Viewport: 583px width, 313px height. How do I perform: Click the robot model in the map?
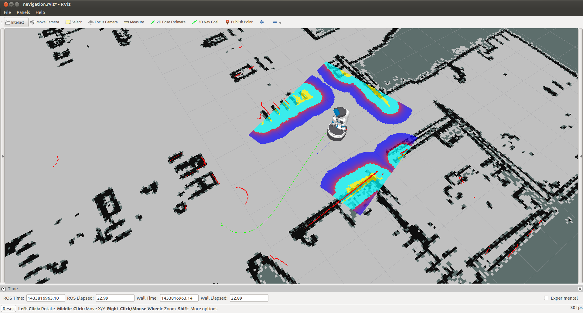pos(338,124)
